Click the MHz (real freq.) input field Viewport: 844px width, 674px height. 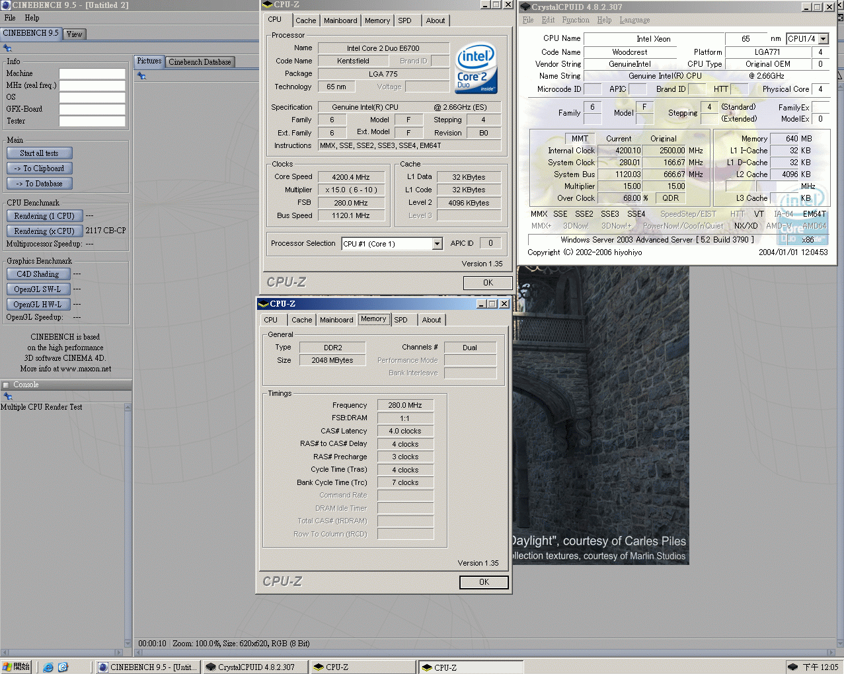pyautogui.click(x=92, y=85)
